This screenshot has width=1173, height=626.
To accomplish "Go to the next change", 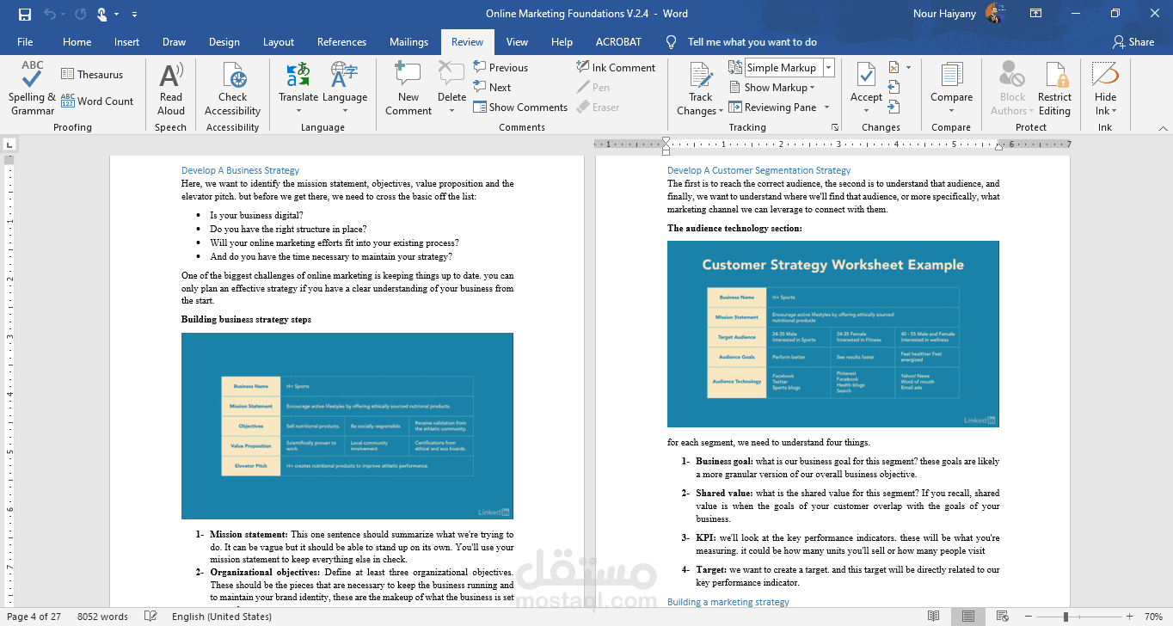I will pyautogui.click(x=894, y=107).
